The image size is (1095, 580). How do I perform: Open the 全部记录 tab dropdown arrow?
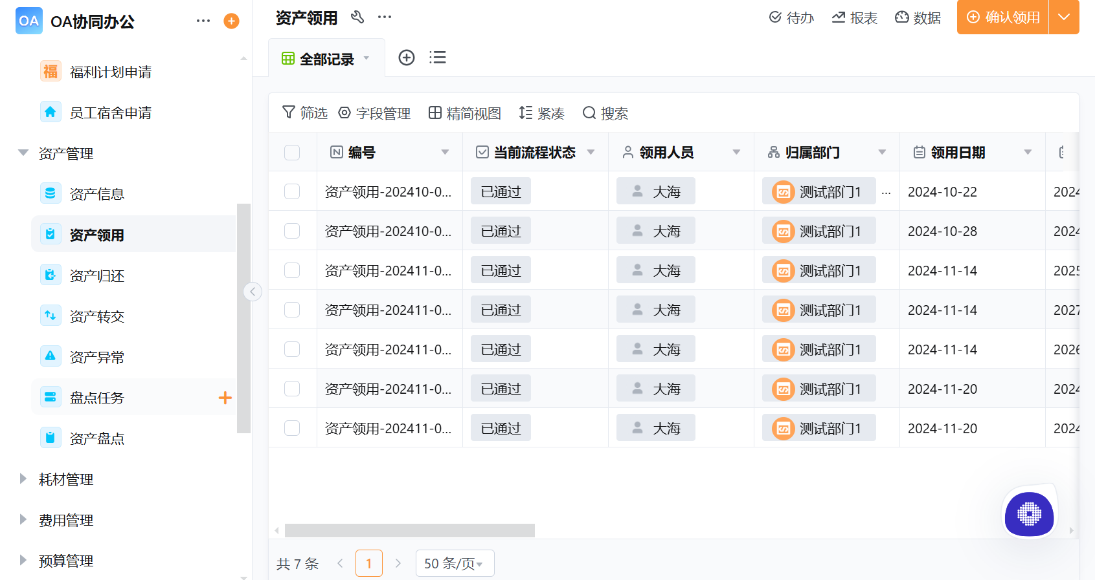point(367,58)
